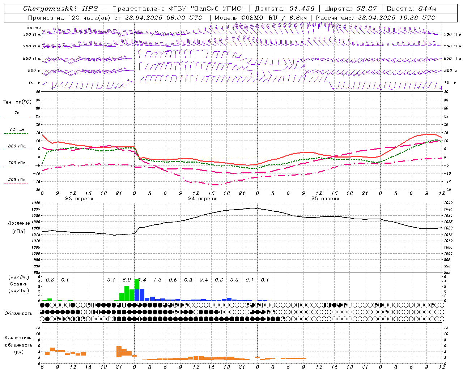Click the Тем-ра(°C) axis title

(17, 102)
